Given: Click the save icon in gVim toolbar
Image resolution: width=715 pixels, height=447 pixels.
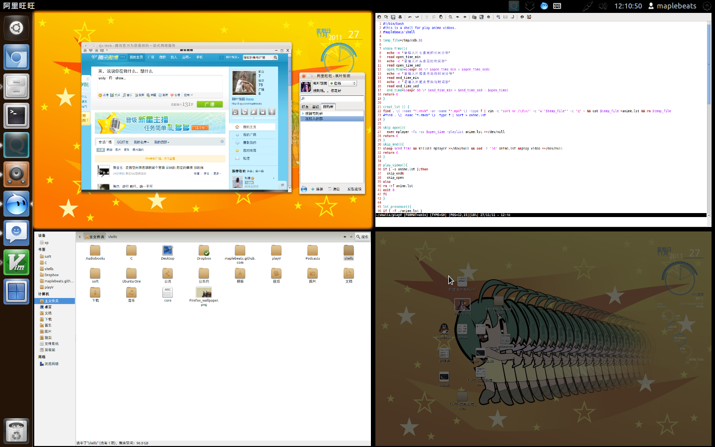Looking at the screenshot, I should click(393, 17).
